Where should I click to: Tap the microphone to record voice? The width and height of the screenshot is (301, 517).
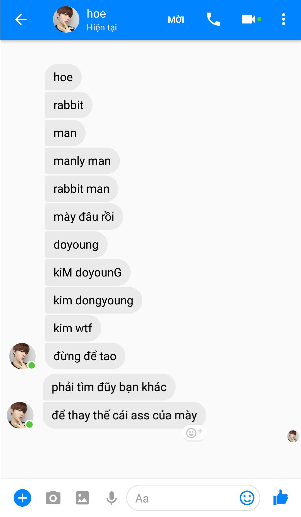pos(111,498)
